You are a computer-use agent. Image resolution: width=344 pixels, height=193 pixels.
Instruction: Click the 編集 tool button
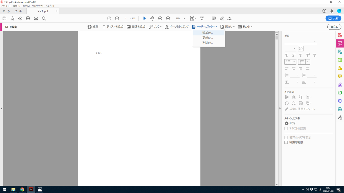(93, 27)
